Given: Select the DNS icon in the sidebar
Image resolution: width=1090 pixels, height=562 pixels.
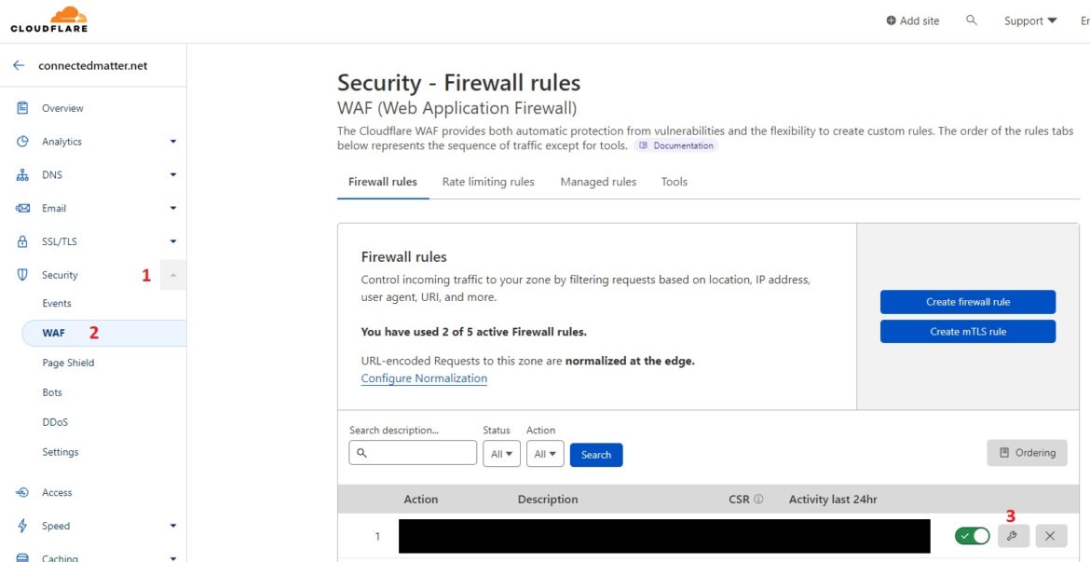Looking at the screenshot, I should (x=20, y=174).
